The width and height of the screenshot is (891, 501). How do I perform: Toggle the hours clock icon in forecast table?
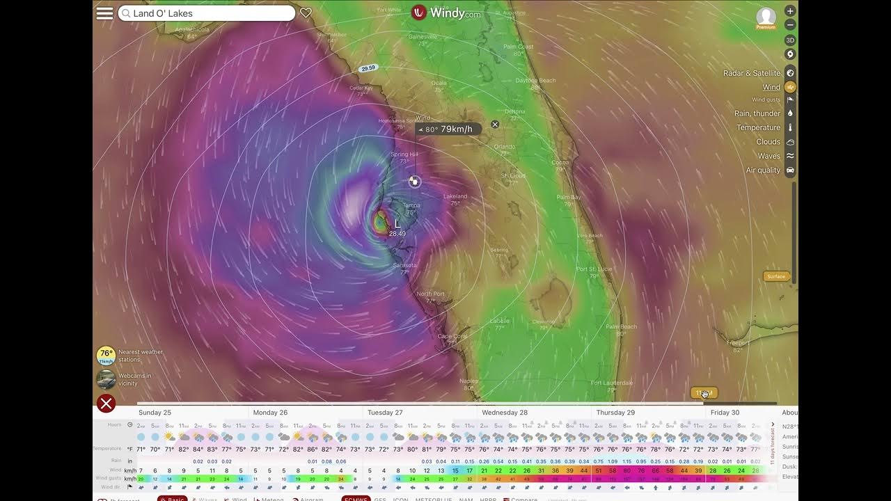(x=130, y=424)
